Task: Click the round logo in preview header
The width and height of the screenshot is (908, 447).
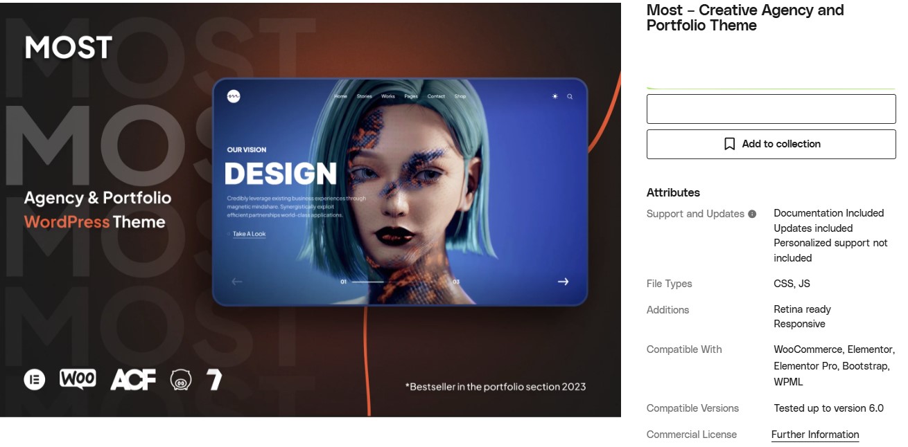Action: 234,97
